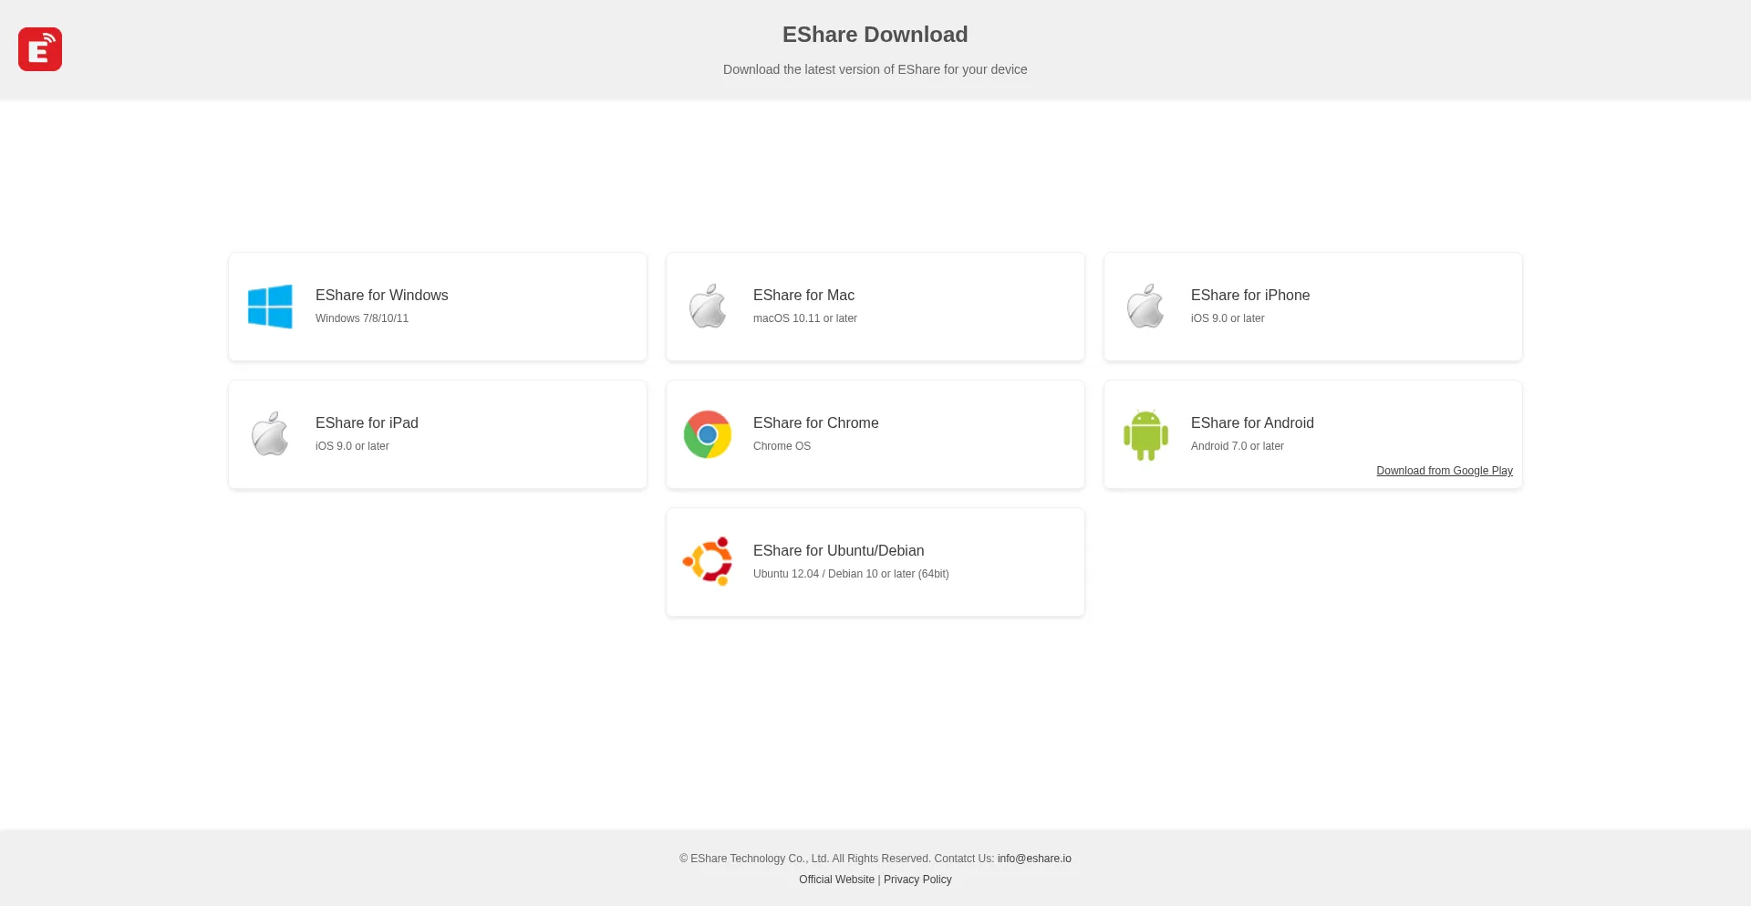This screenshot has width=1751, height=906.
Task: Click 'Download the latest version of EShare' subtitle
Action: tap(875, 69)
